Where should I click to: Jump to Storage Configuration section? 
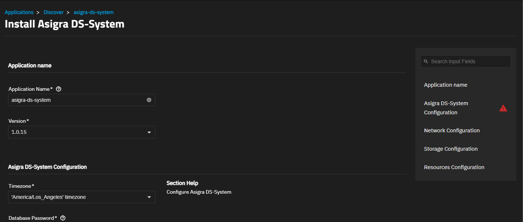click(451, 149)
